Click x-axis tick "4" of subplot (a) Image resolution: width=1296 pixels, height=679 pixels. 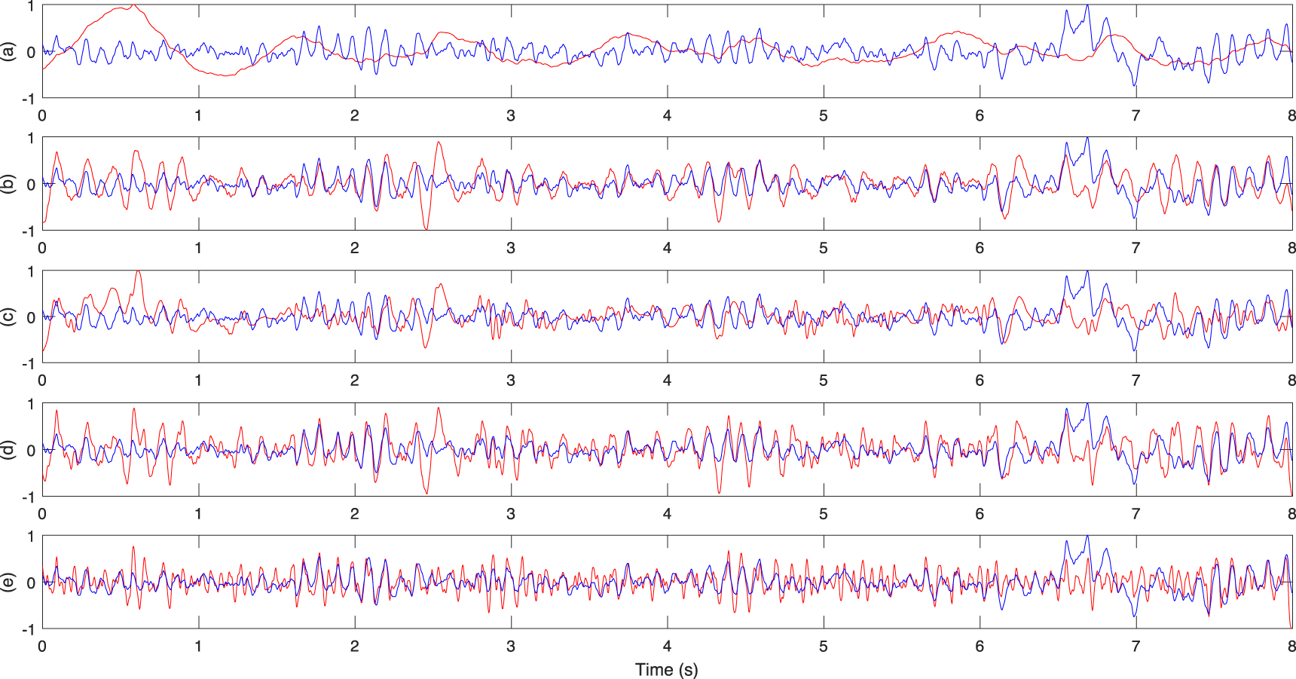[x=667, y=115]
